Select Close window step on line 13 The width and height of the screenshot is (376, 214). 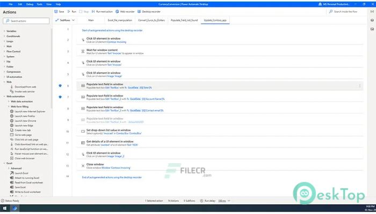[x=220, y=166]
